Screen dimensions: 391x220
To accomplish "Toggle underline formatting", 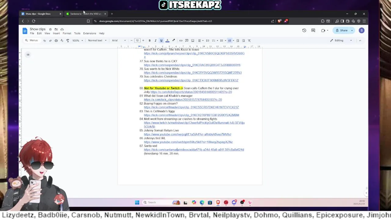I will click(161, 41).
